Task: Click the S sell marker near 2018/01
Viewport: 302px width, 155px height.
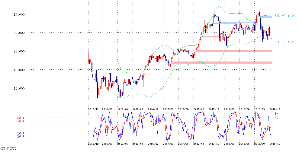Action: point(220,22)
